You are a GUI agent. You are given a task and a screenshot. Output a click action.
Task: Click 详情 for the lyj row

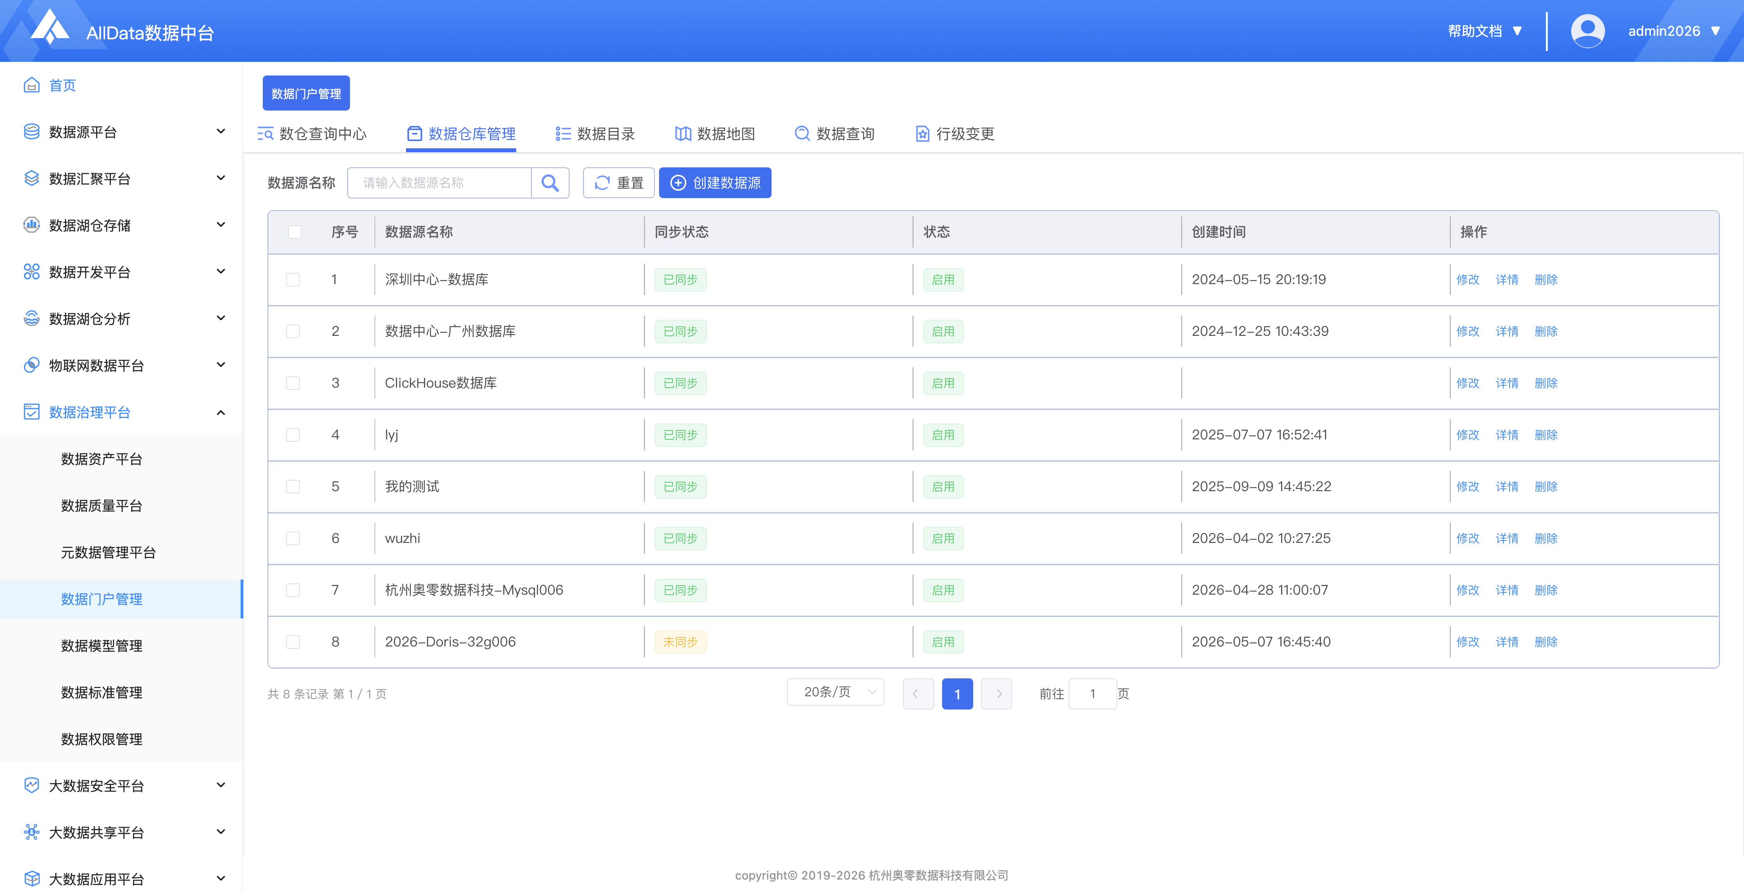click(1507, 434)
